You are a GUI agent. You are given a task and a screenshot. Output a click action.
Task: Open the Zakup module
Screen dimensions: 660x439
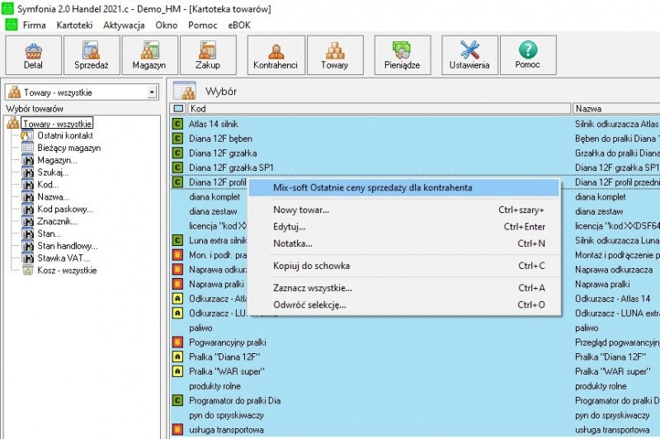coord(208,55)
